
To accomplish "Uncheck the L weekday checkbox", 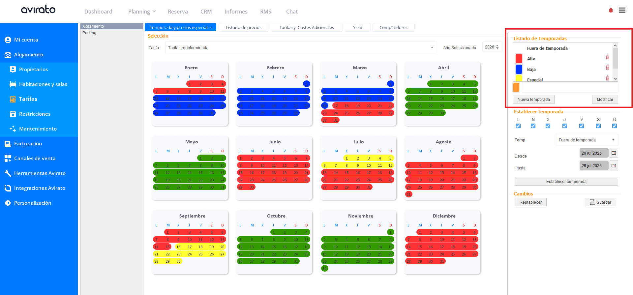I will pos(518,126).
